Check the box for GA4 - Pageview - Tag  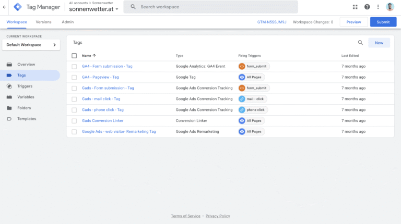click(74, 77)
